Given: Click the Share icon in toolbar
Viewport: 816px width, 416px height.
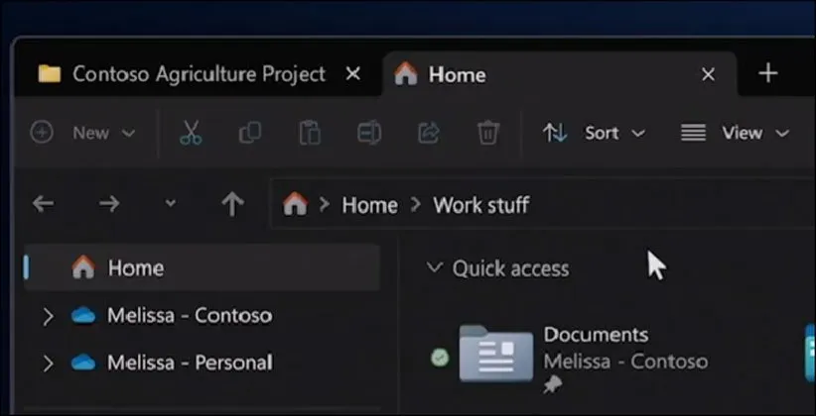Looking at the screenshot, I should point(429,133).
